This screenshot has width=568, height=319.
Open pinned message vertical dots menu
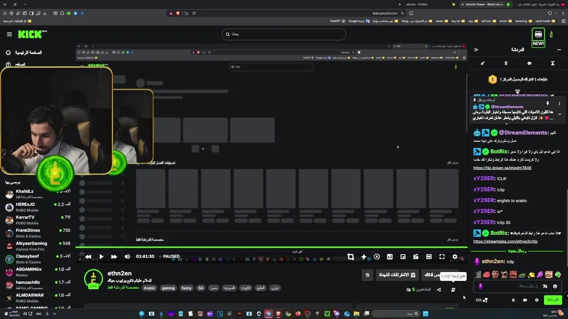[560, 103]
